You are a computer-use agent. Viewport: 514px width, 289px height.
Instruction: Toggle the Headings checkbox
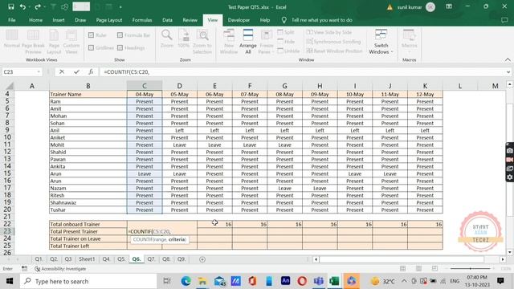[120, 48]
